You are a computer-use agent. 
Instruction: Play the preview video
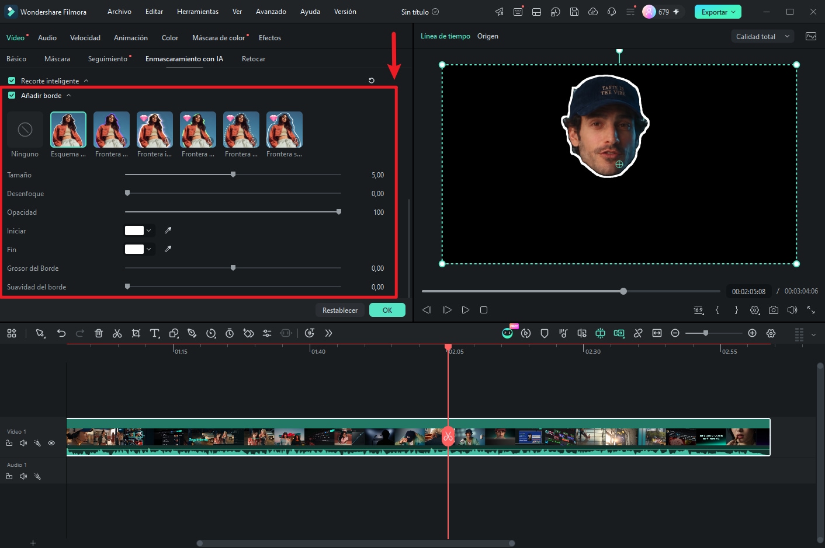[466, 310]
